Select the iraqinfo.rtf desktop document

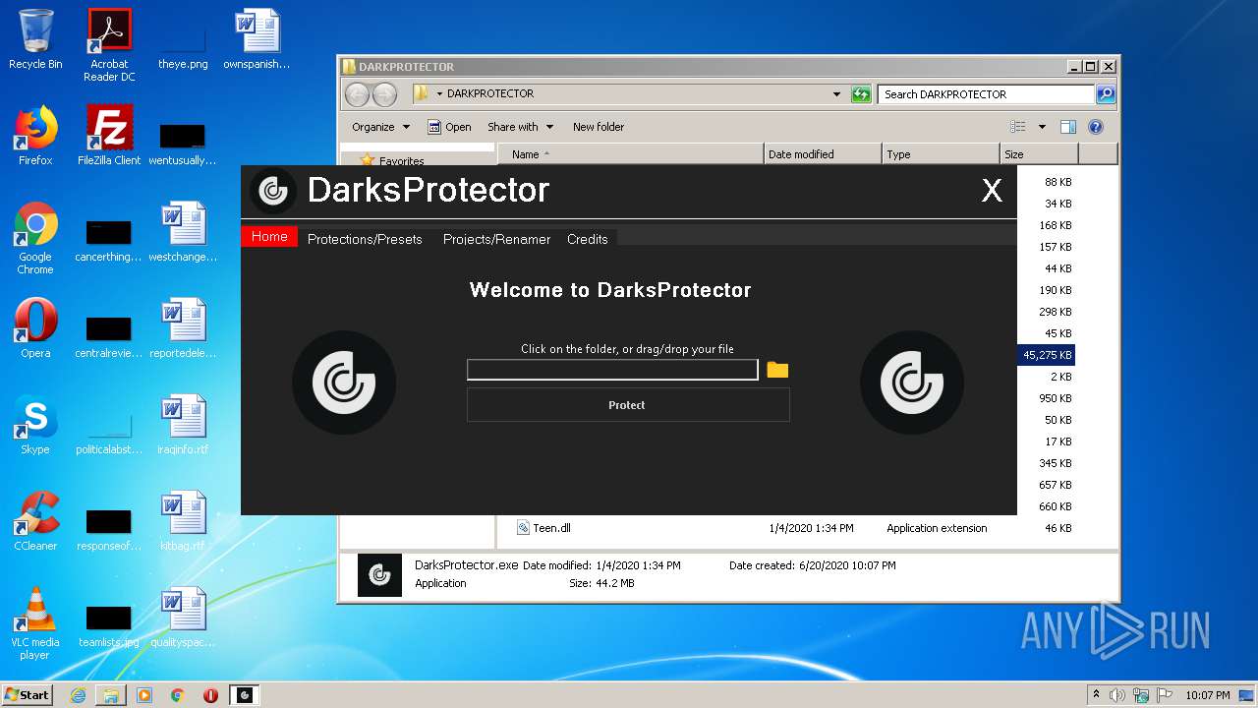tap(183, 425)
